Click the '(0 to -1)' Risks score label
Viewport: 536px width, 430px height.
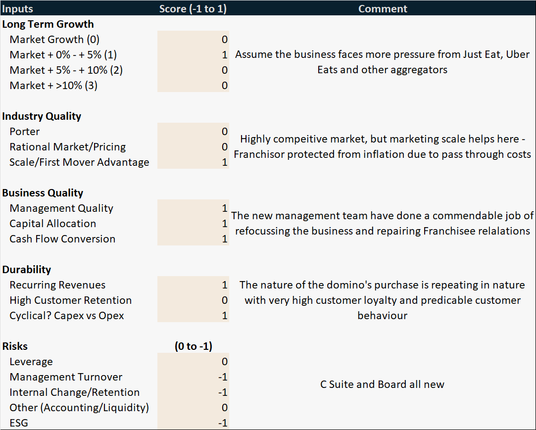coord(193,346)
